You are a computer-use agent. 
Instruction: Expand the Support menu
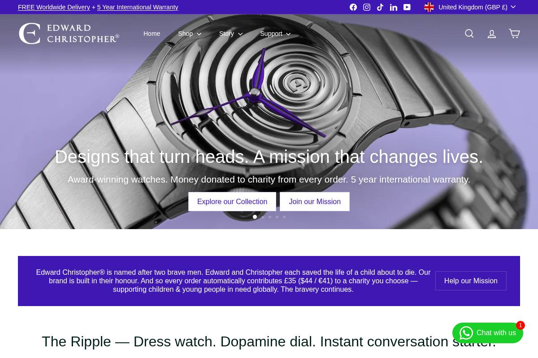(275, 34)
